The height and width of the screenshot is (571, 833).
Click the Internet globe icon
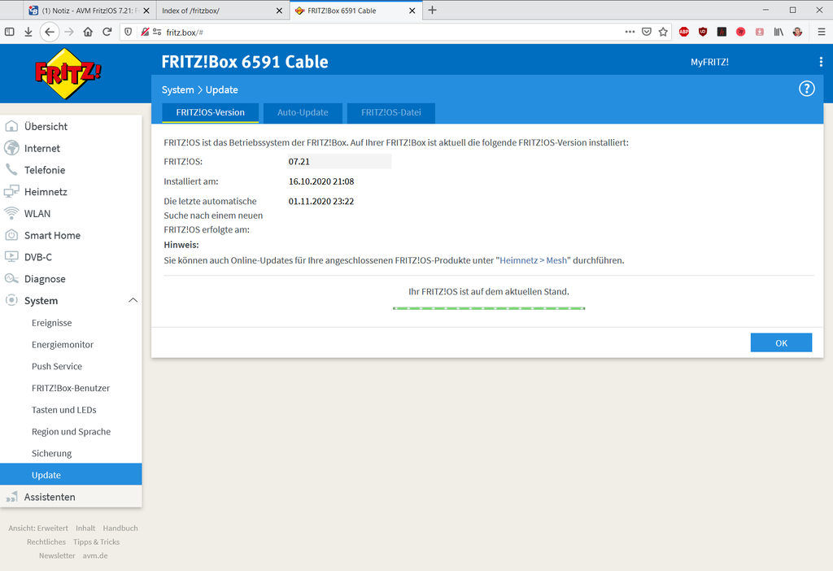coord(11,148)
